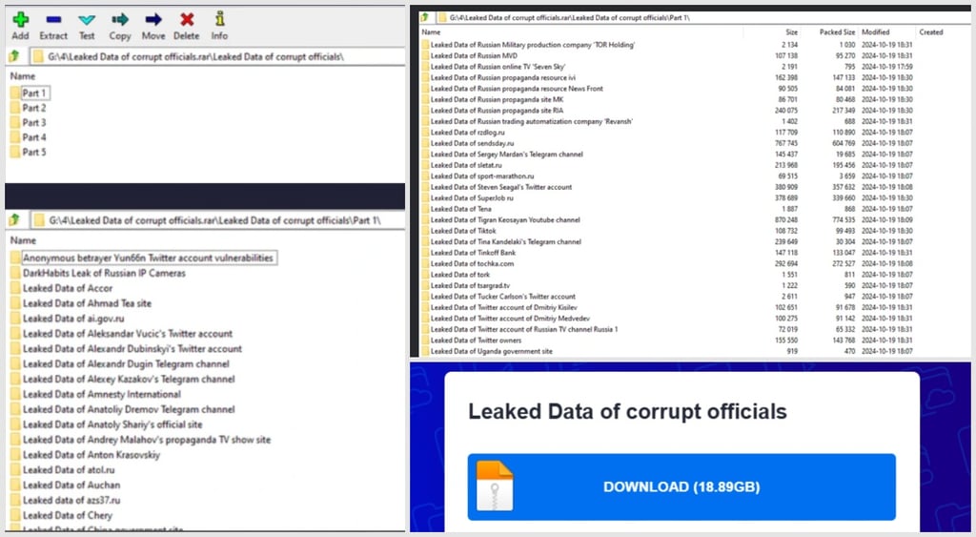Click the Move arrow icon
The image size is (976, 537).
tap(153, 20)
